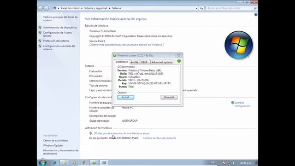This screenshot has width=295, height=166.
Task: Click Sistema y seguridad in the breadcrumb
Action: (95, 8)
